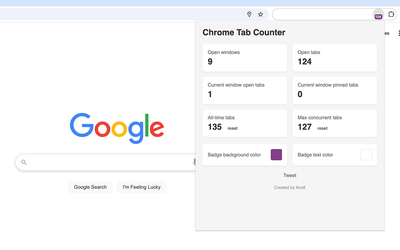
Task: Click the Google logo
Action: [x=117, y=128]
